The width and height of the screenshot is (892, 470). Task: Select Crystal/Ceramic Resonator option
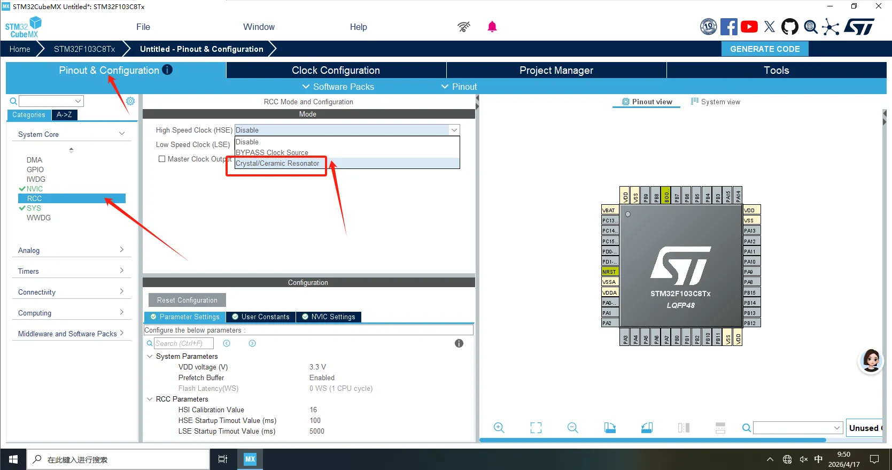(277, 164)
